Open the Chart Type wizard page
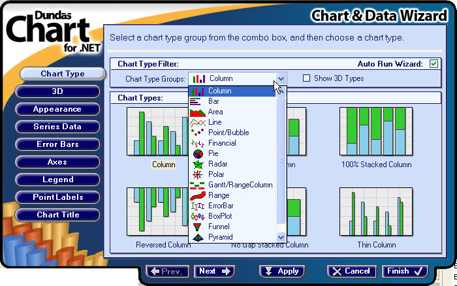 63,74
